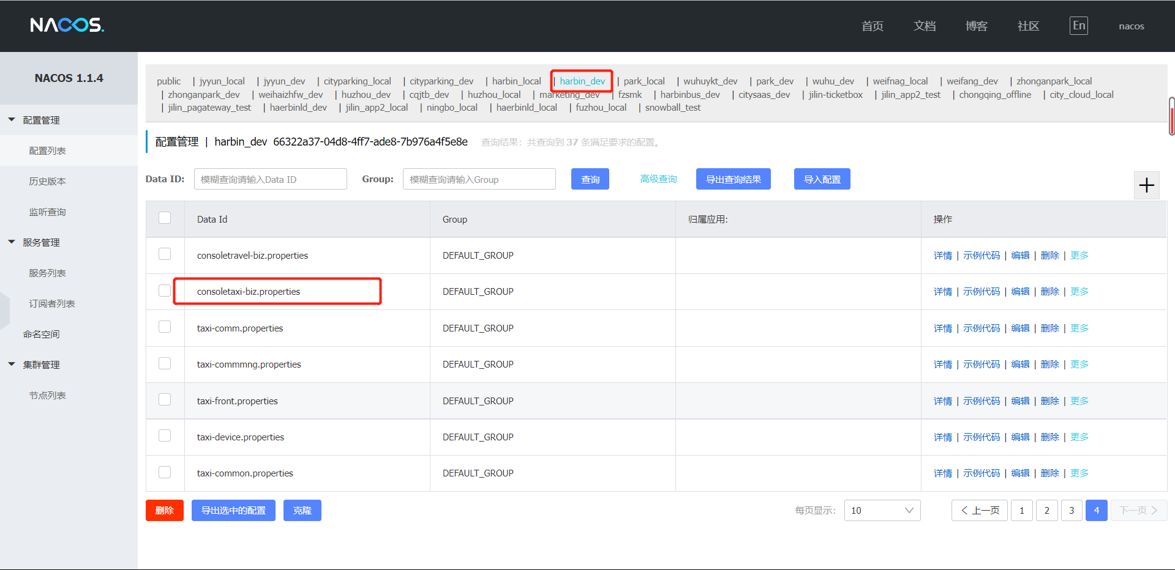
Task: Collapse the 服务管理 sidebar section
Action: (12, 242)
